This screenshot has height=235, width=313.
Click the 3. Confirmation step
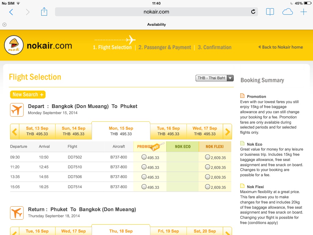[215, 47]
